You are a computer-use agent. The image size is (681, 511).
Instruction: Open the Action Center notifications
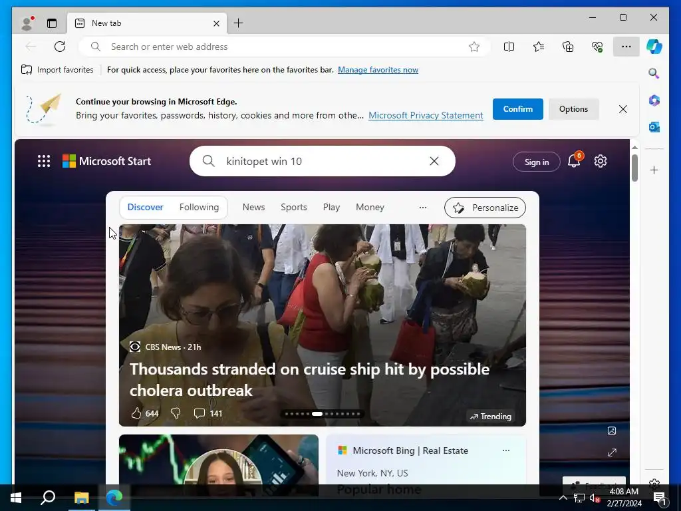(x=659, y=498)
